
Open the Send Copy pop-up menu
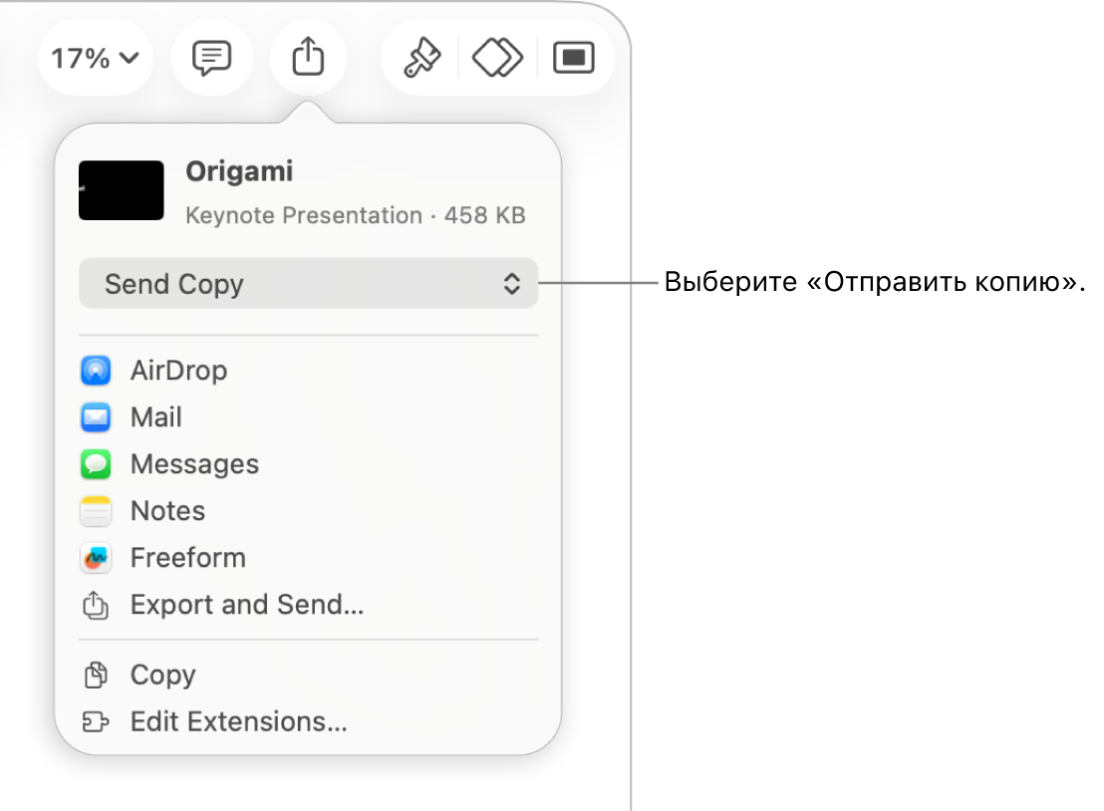pyautogui.click(x=309, y=284)
